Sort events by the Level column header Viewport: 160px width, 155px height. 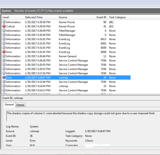click(13, 17)
